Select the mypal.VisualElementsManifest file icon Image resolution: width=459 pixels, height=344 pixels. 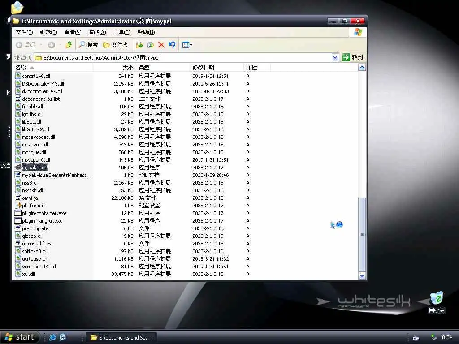[x=18, y=175]
